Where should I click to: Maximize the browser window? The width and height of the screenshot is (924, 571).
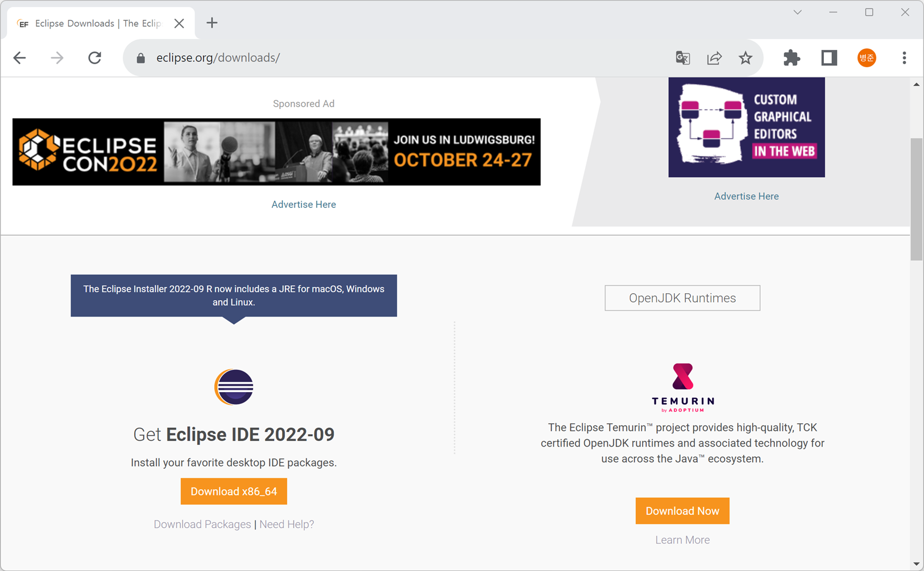tap(869, 12)
